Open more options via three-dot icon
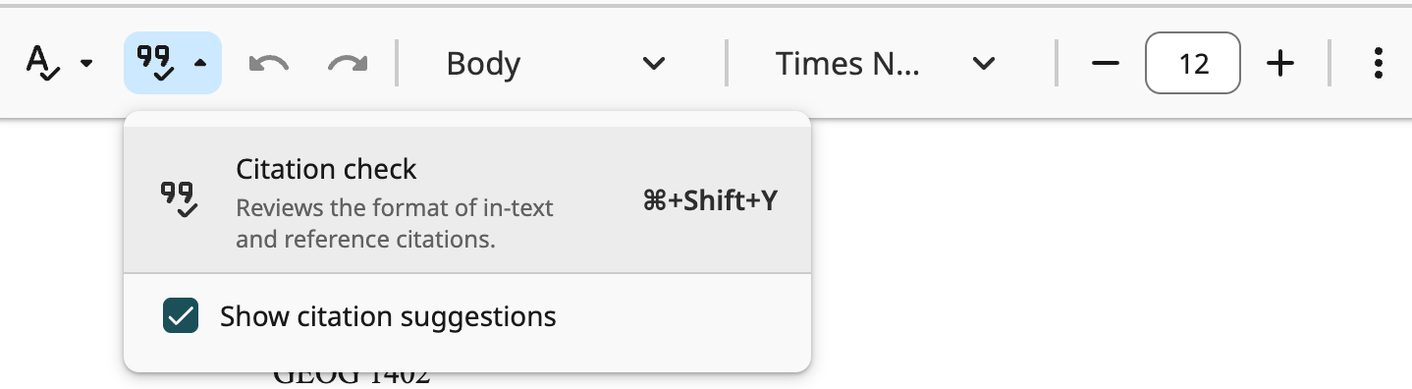This screenshot has width=1412, height=389. tap(1379, 64)
